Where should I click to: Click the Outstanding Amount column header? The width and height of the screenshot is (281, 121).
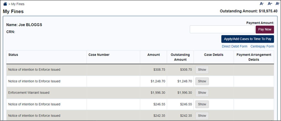(180, 57)
